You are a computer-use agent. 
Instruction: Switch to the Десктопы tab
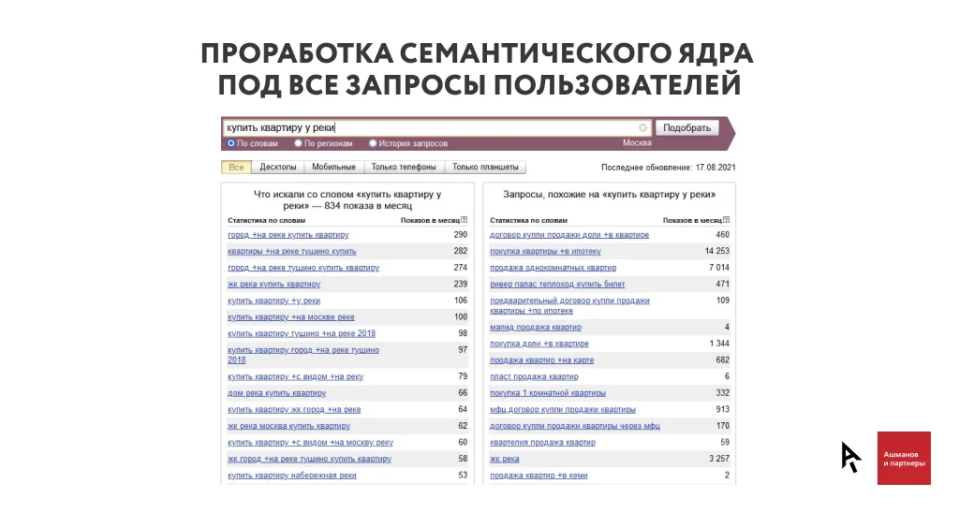click(x=278, y=168)
